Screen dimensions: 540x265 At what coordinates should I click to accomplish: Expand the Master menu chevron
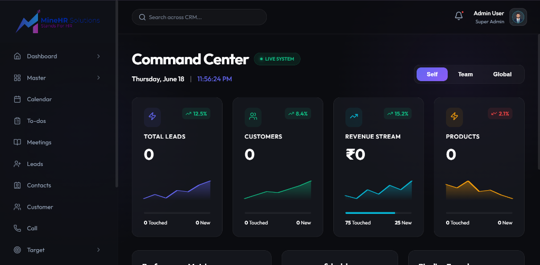99,78
